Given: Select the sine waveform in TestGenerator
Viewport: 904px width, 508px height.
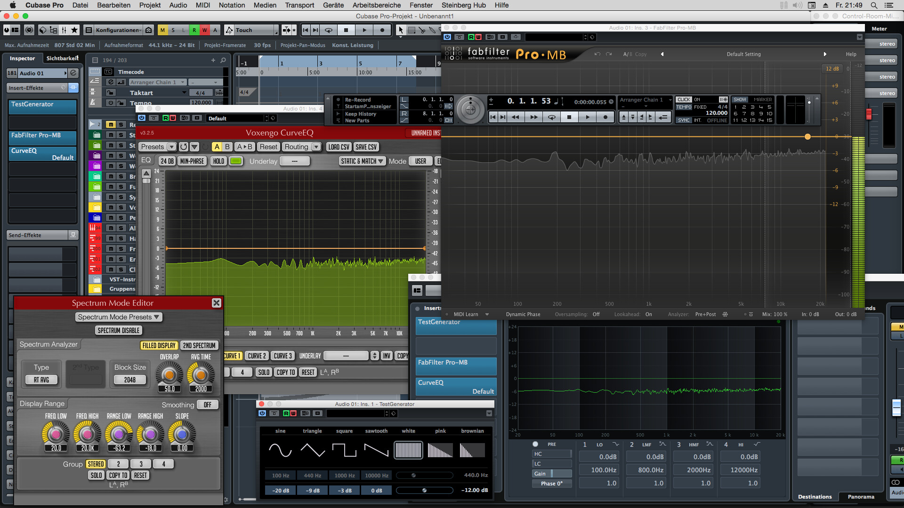Looking at the screenshot, I should coord(280,450).
